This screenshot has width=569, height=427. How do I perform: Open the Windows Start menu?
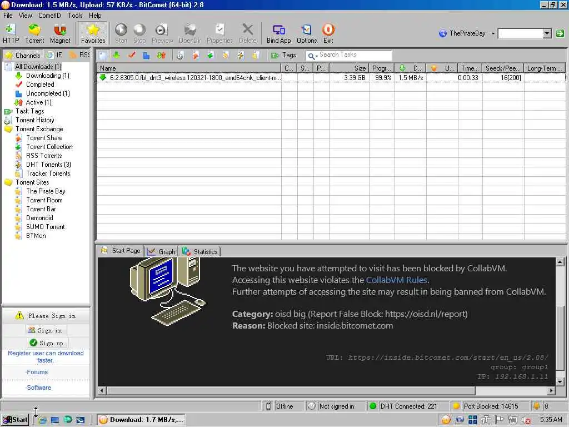tap(15, 420)
